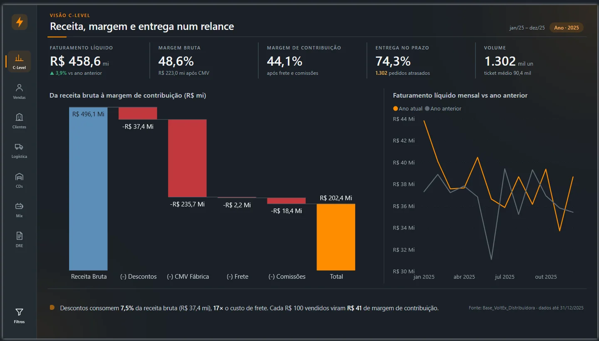Click the waterfall chart title

(x=128, y=96)
